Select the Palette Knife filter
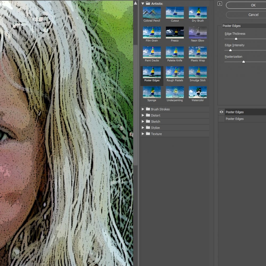 (175, 52)
